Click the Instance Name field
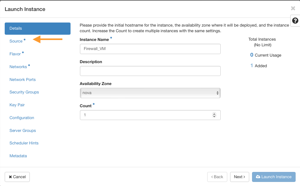Image resolution: width=300 pixels, height=186 pixels. tap(150, 49)
